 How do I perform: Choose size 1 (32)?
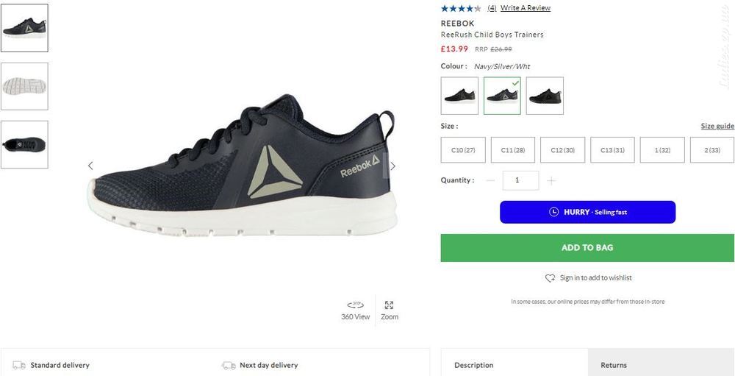coord(662,150)
